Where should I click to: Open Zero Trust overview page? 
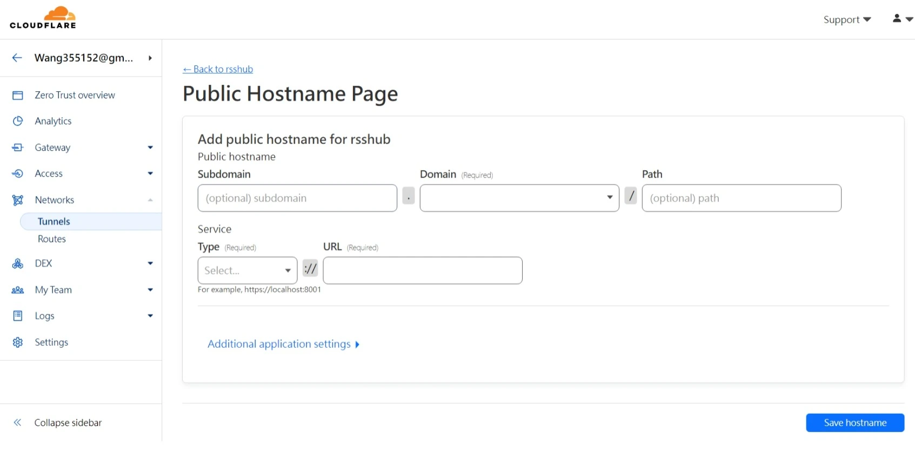tap(75, 95)
